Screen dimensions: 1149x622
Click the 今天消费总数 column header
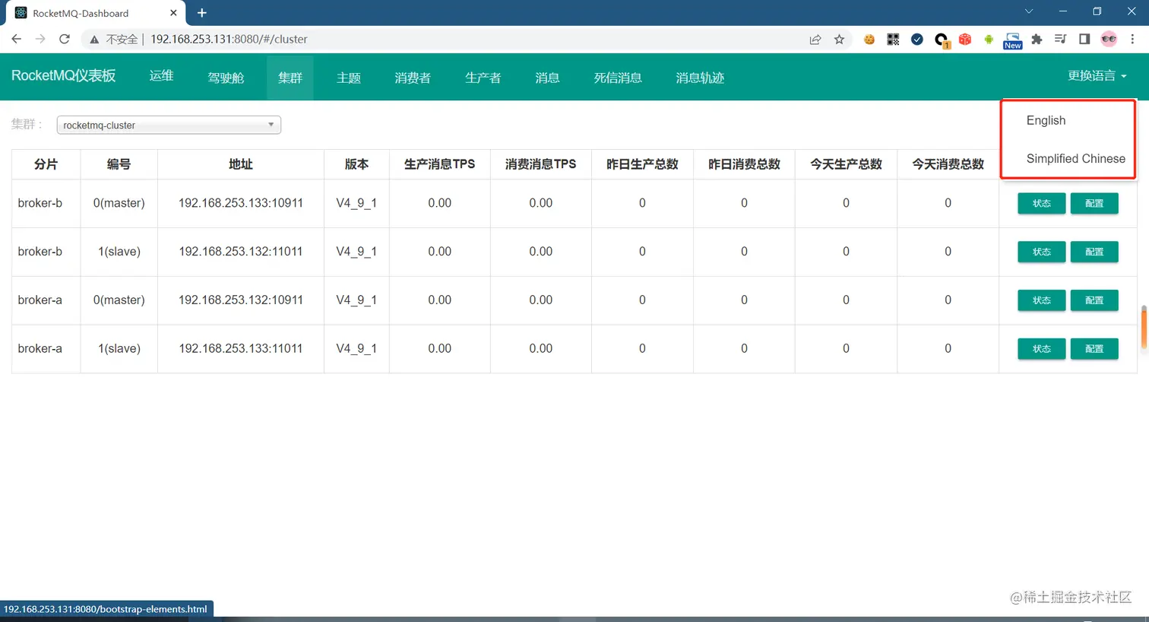[x=948, y=164]
